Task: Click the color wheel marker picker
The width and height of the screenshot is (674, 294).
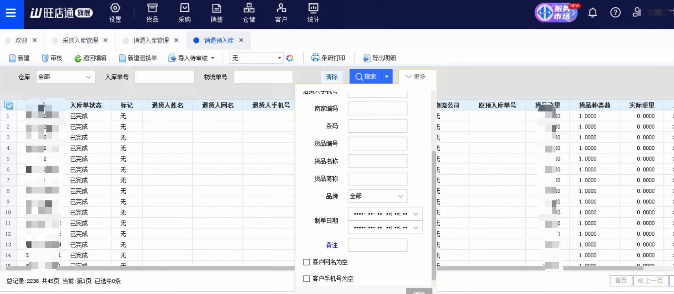Action: (x=290, y=58)
